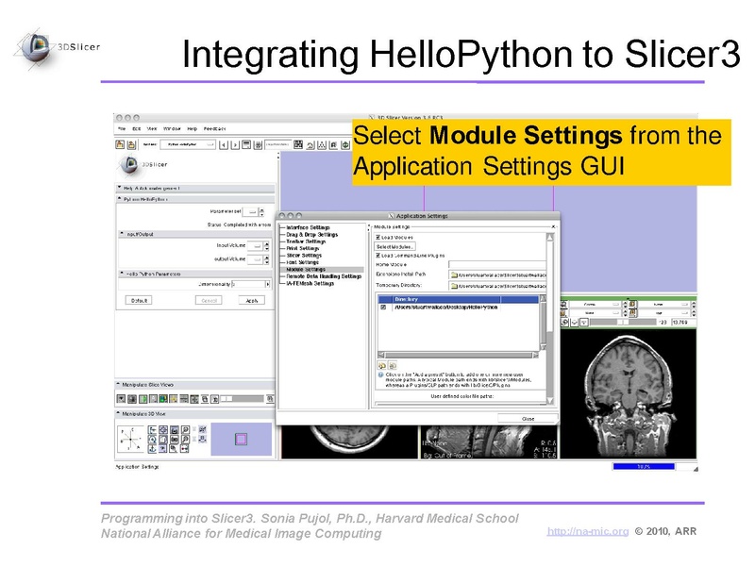Screen dimensions: 755x566
Task: Select Drag & Drop Settings
Action: pos(312,235)
